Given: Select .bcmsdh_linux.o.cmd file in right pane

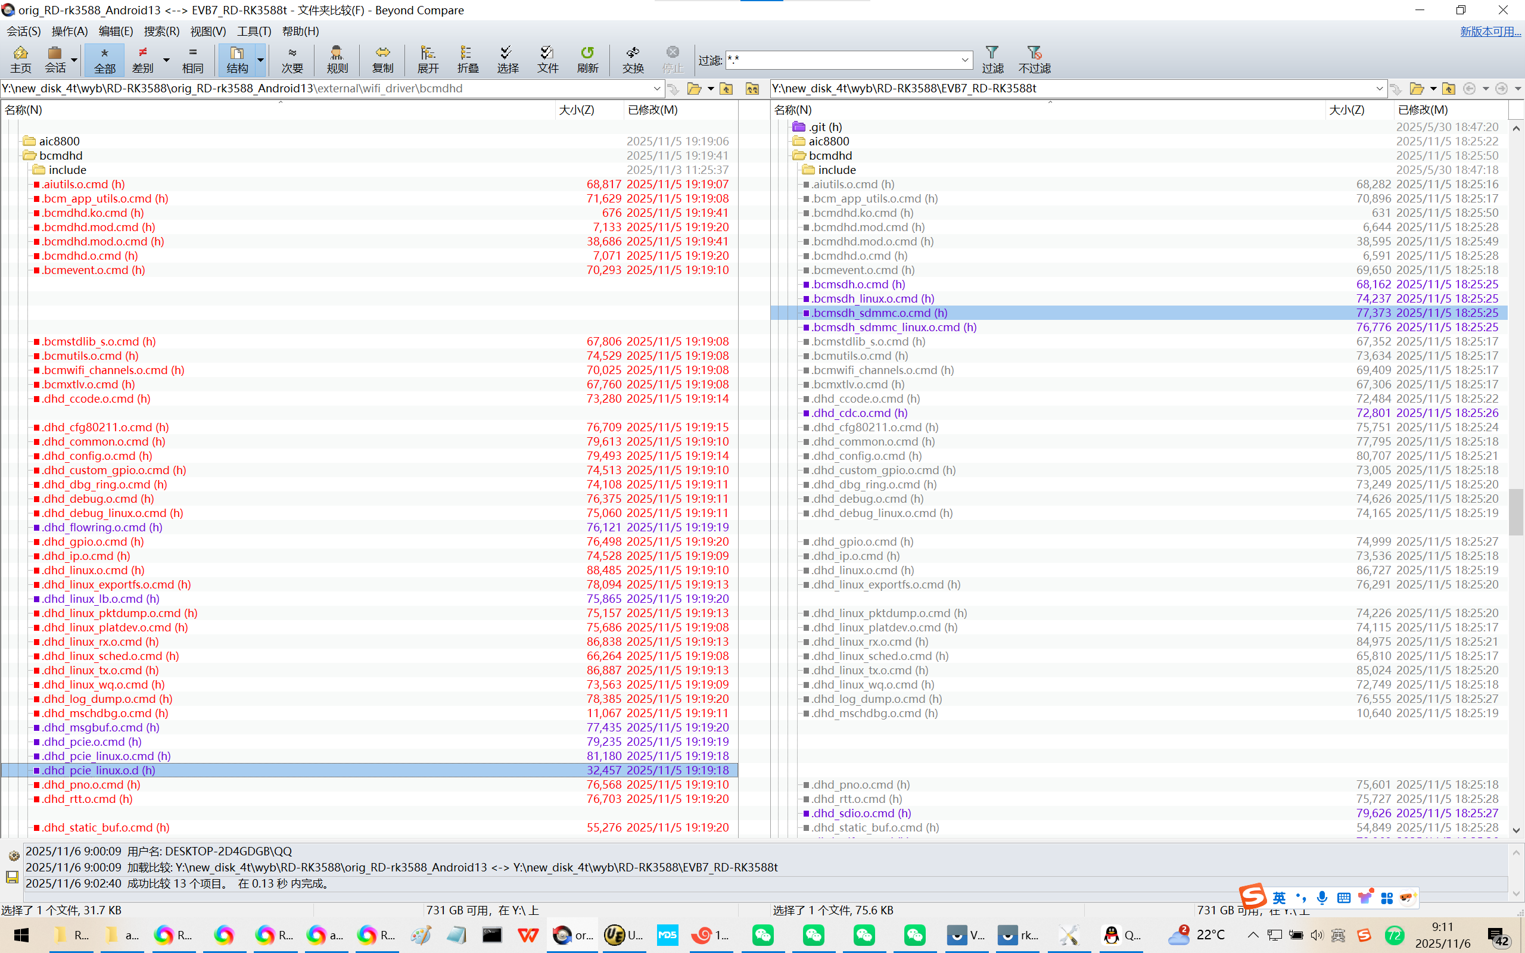Looking at the screenshot, I should 872,299.
